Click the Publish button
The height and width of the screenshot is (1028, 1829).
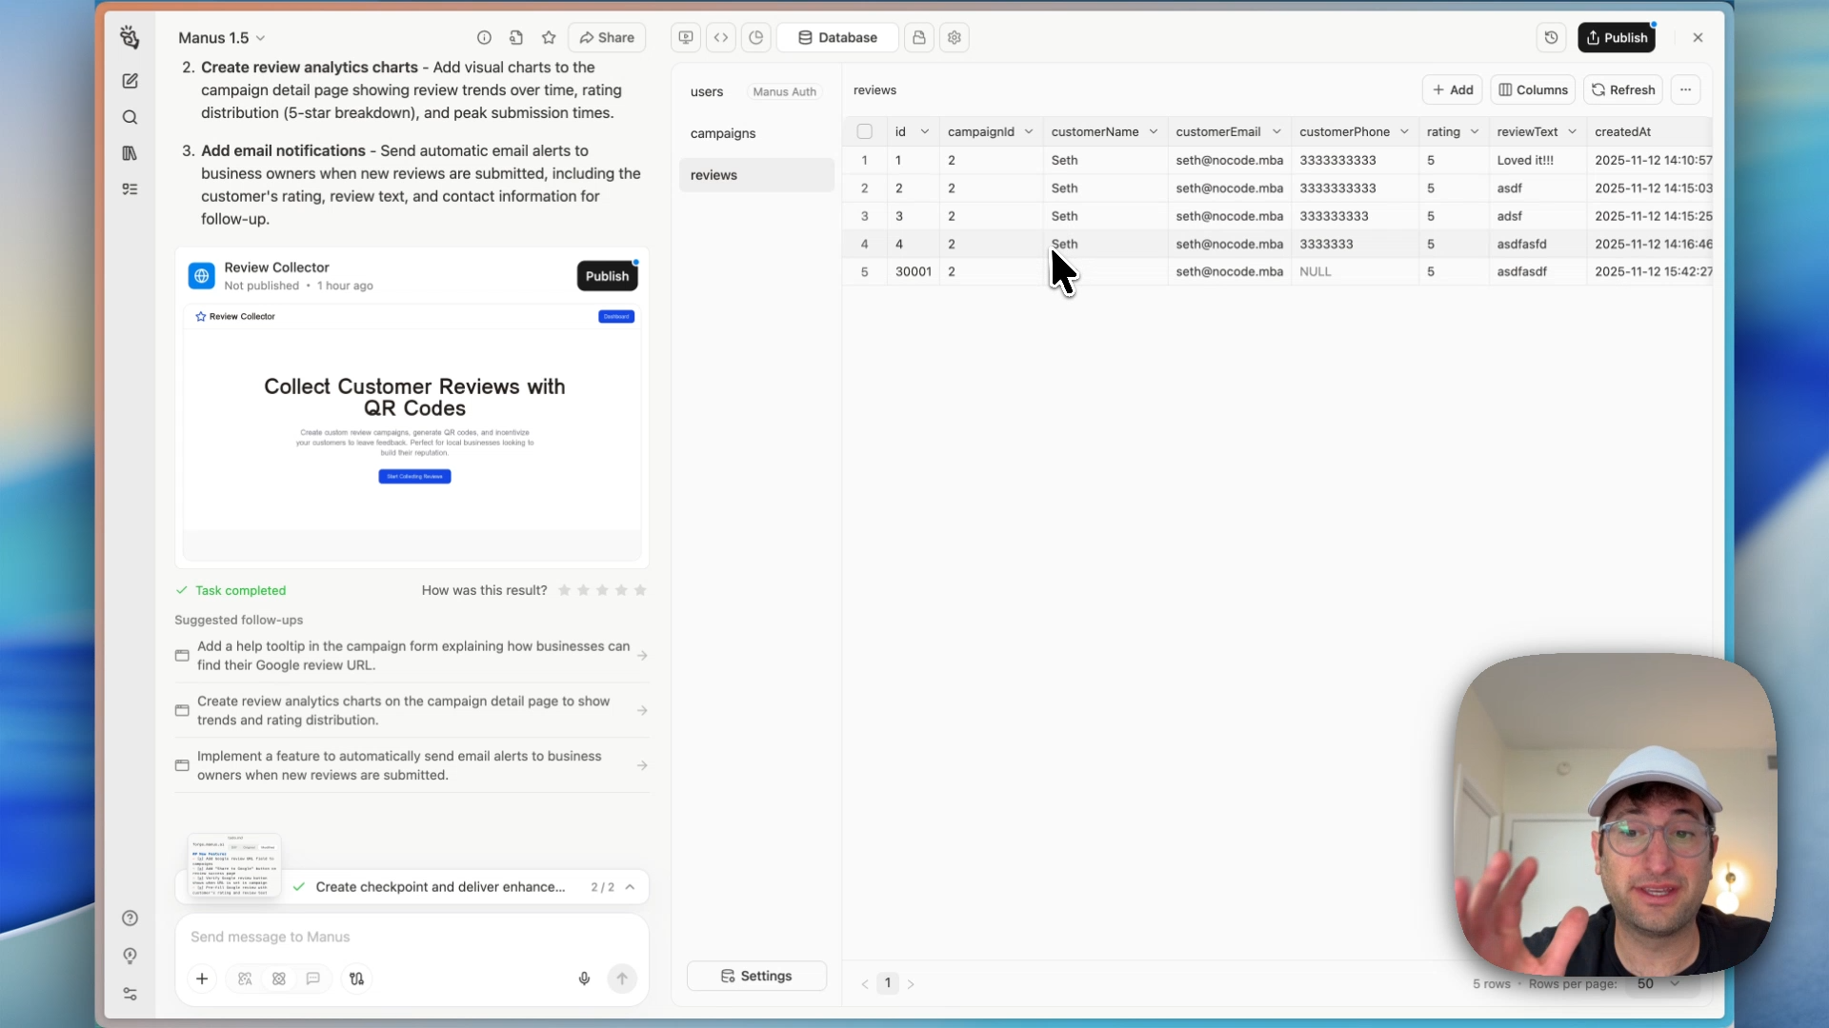point(1618,37)
